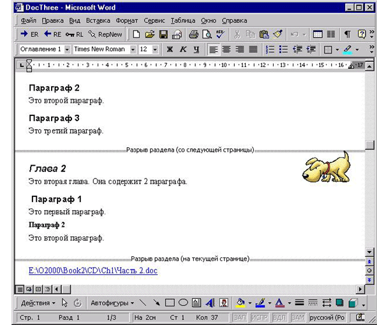Image resolution: width=377 pixels, height=325 pixels.
Task: Open the Вставка menu
Action: [x=98, y=20]
